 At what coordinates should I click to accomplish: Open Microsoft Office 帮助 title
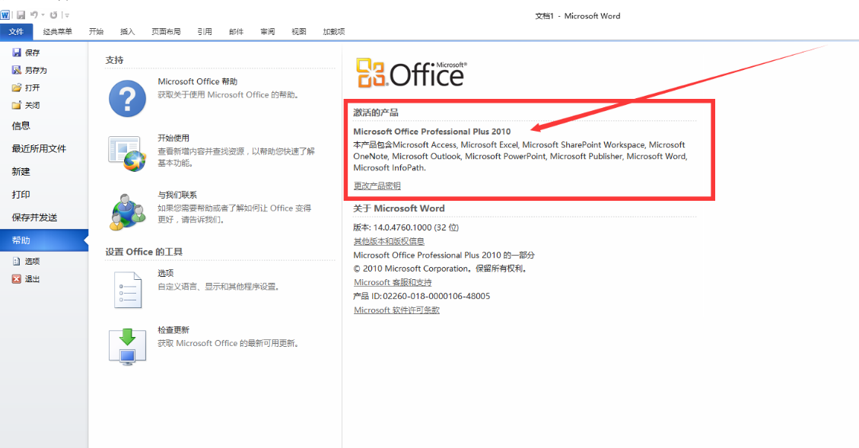pos(197,81)
